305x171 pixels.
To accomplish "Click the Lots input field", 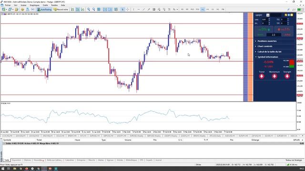I will click(265, 19).
